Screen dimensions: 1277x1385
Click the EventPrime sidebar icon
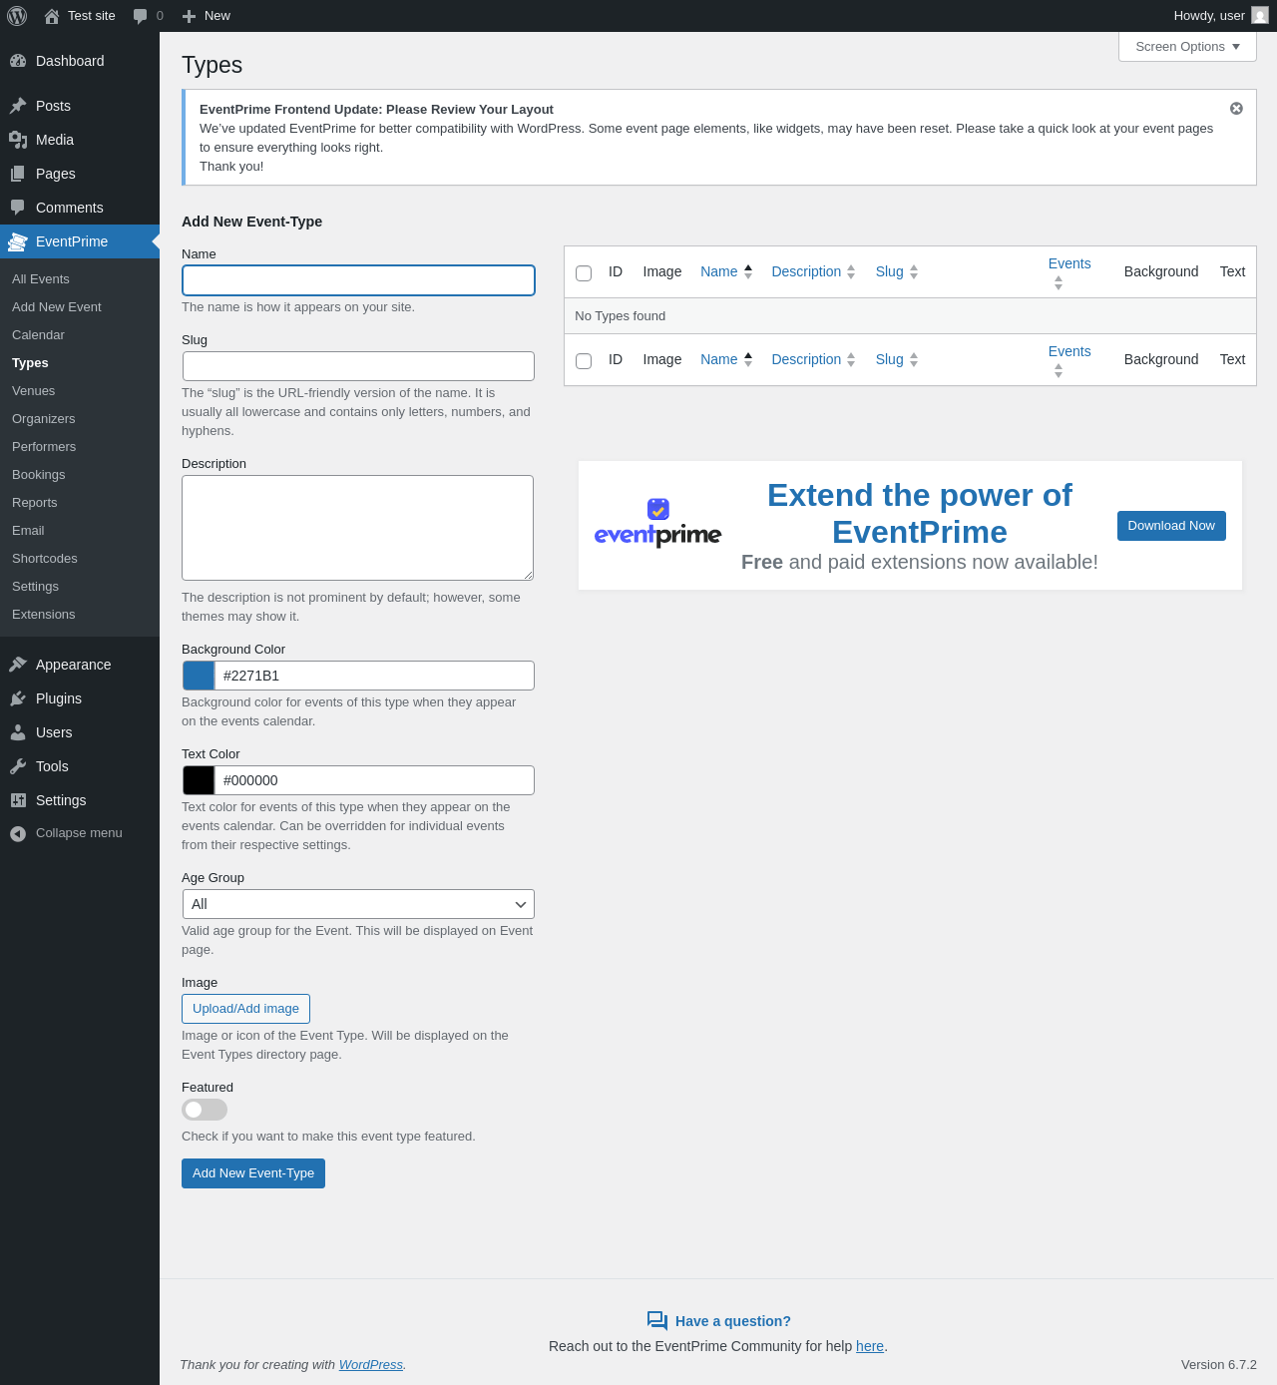point(18,241)
